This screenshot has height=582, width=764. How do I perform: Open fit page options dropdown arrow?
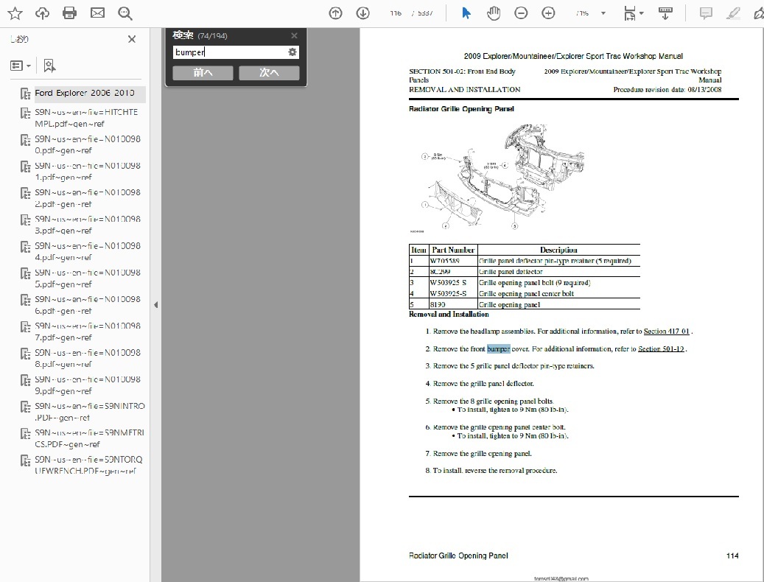click(x=641, y=13)
